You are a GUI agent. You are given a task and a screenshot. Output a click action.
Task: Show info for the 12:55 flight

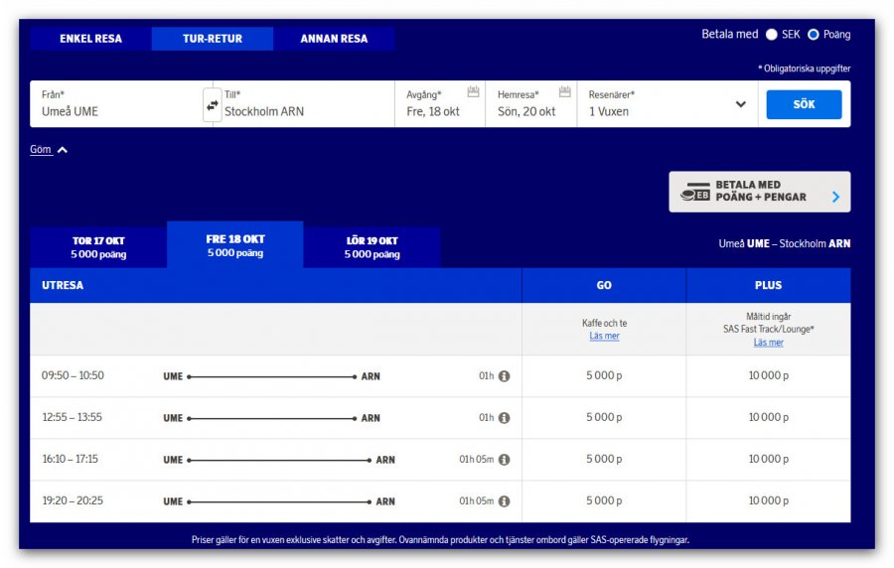(504, 418)
